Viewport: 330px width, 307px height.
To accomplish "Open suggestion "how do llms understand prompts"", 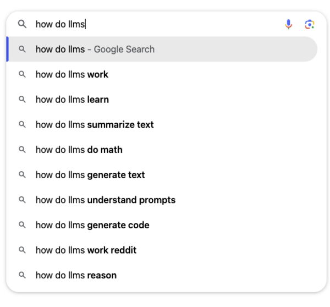I will (106, 200).
